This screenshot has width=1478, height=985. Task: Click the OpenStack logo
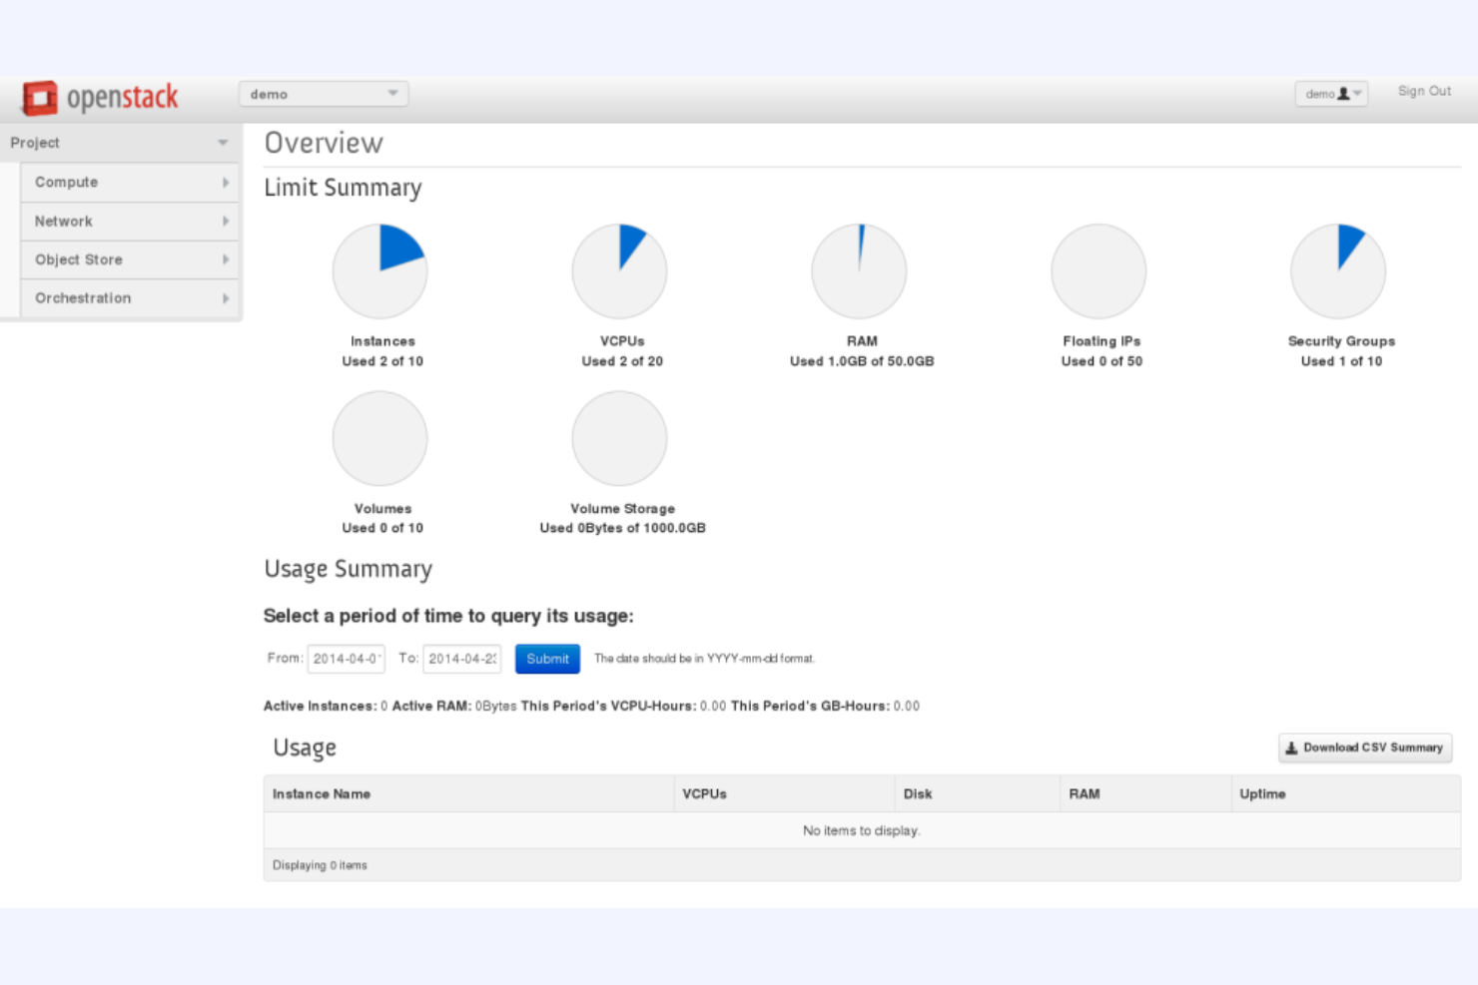click(x=98, y=97)
